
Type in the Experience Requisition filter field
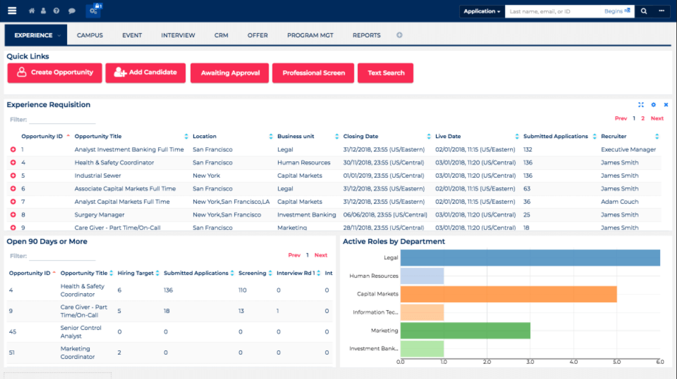tap(63, 119)
